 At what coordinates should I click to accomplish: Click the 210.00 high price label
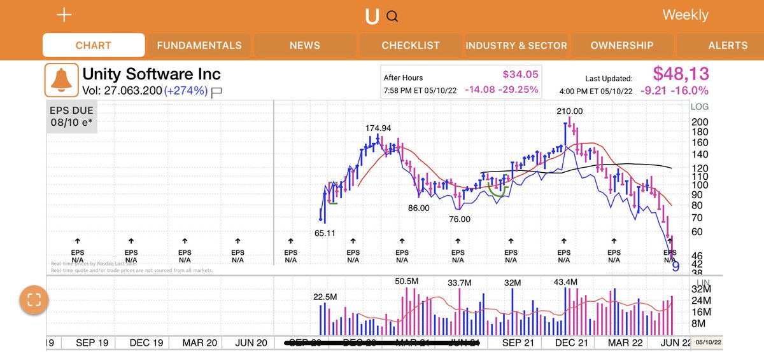coord(570,111)
